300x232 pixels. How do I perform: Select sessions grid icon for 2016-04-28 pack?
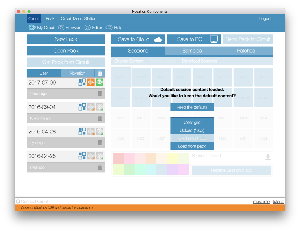(82, 131)
